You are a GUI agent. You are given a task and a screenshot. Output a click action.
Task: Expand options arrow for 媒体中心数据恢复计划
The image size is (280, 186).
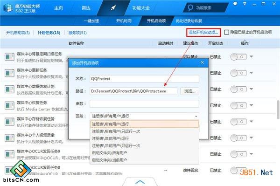tap(252, 89)
